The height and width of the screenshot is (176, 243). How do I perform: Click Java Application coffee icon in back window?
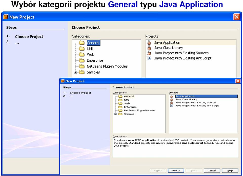coord(149,42)
